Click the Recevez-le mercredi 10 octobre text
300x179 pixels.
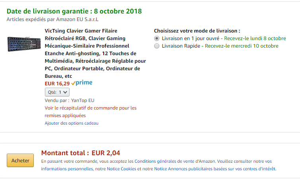242,46
